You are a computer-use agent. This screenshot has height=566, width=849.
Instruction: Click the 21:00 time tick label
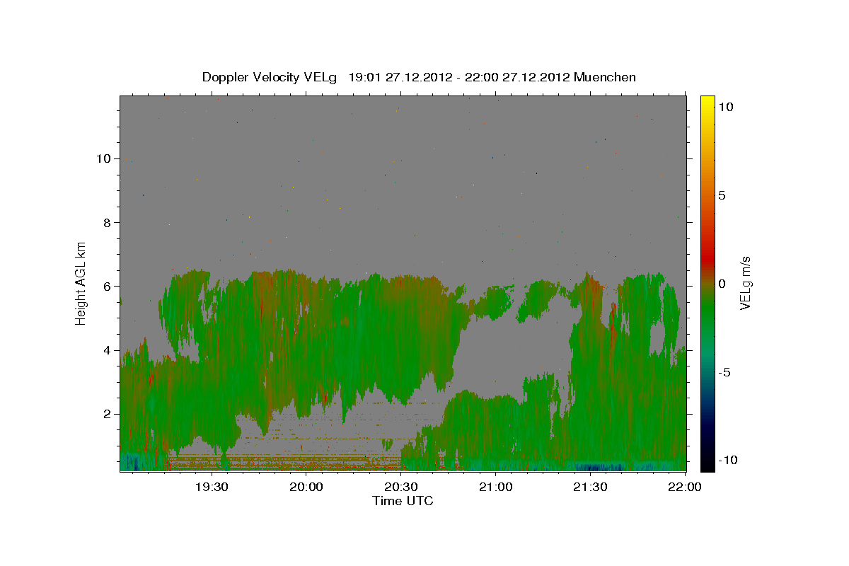tap(495, 487)
